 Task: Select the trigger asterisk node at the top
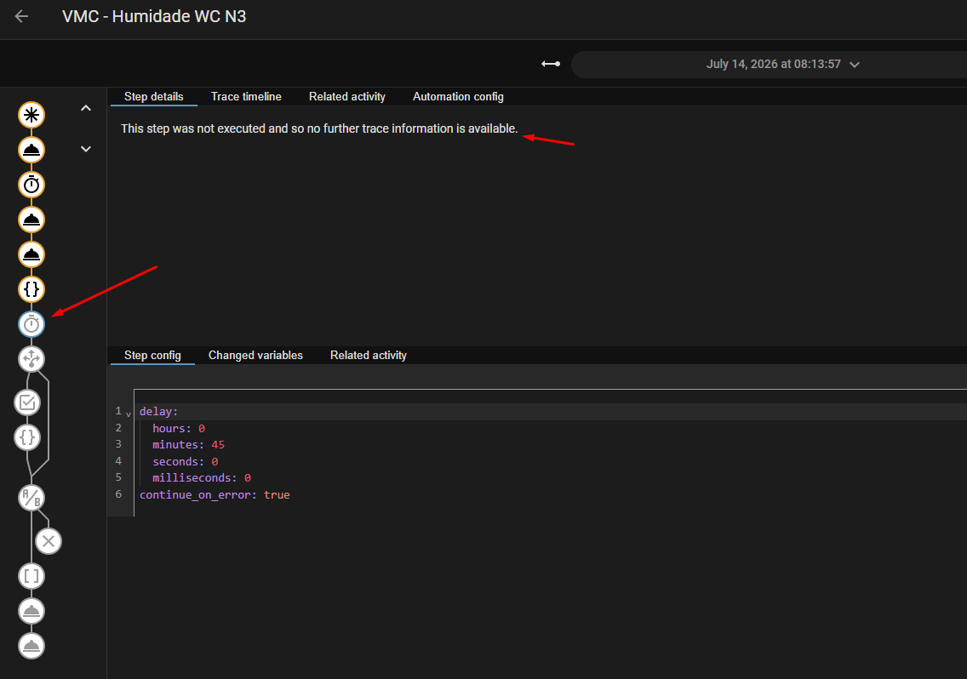(31, 115)
